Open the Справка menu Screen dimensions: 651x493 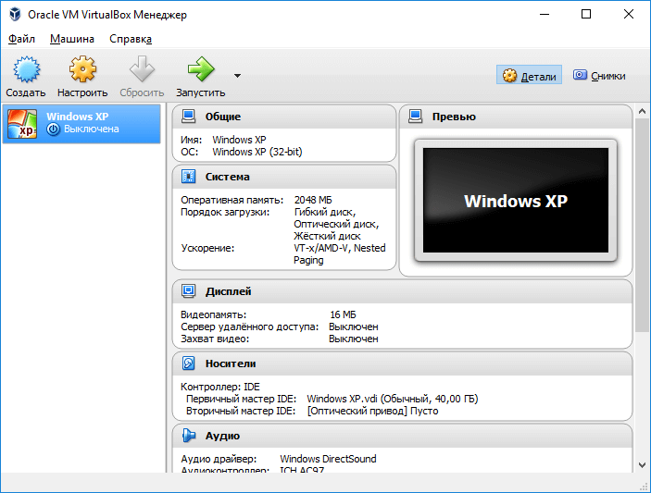pyautogui.click(x=131, y=39)
